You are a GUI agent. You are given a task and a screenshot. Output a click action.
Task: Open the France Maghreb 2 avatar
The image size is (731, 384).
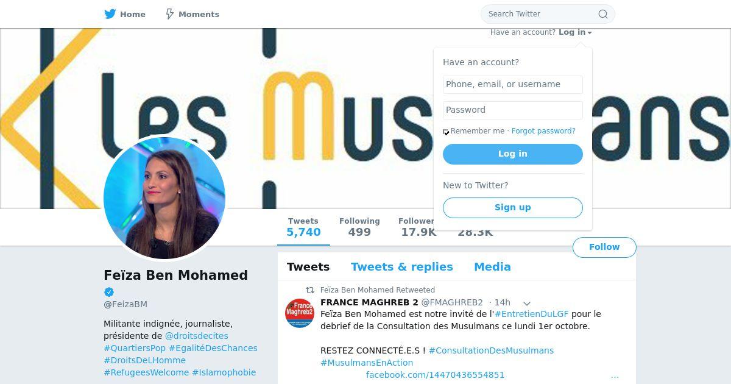pos(300,313)
